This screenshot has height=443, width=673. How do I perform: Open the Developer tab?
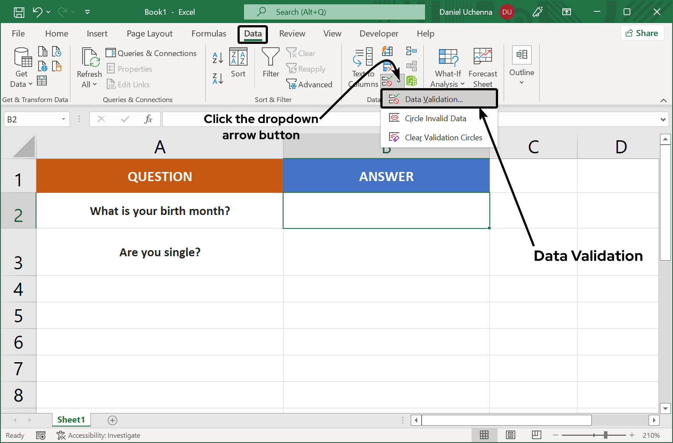(378, 33)
